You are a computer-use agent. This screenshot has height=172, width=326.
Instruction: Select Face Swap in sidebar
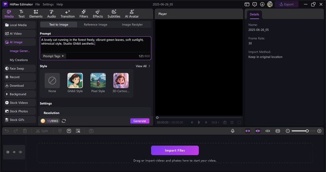20,68
